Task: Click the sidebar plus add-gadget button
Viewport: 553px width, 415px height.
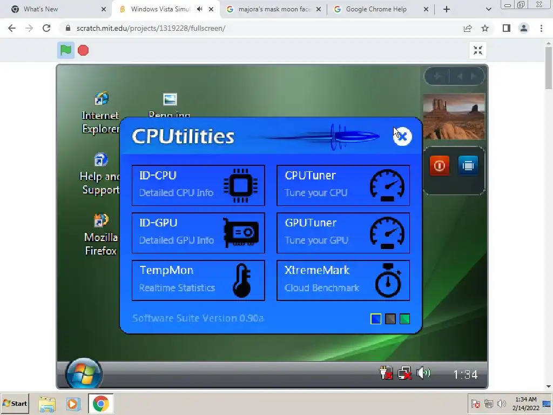Action: (437, 77)
